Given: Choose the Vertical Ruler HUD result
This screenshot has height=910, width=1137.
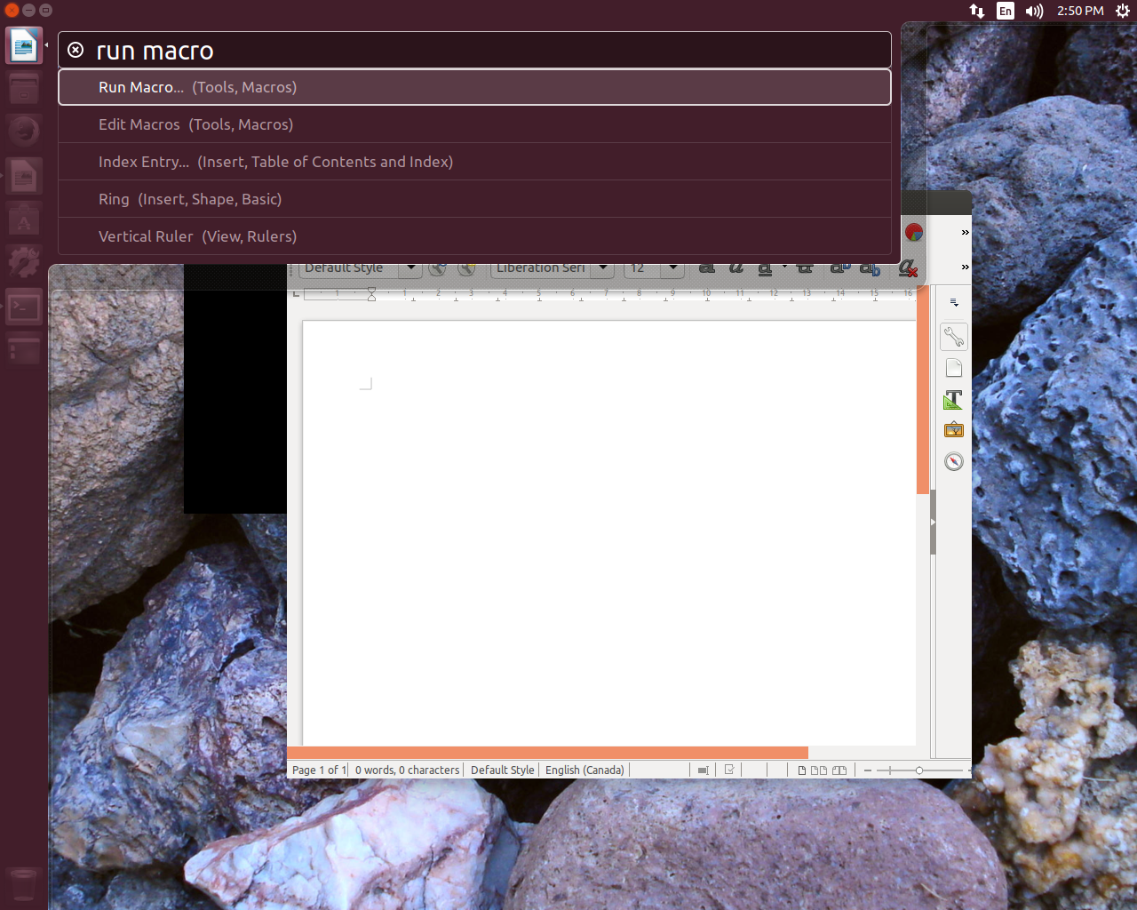Looking at the screenshot, I should tap(474, 236).
